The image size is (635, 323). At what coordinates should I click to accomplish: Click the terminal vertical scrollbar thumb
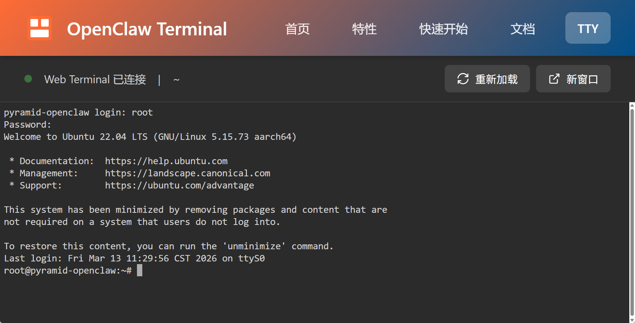[x=632, y=209]
